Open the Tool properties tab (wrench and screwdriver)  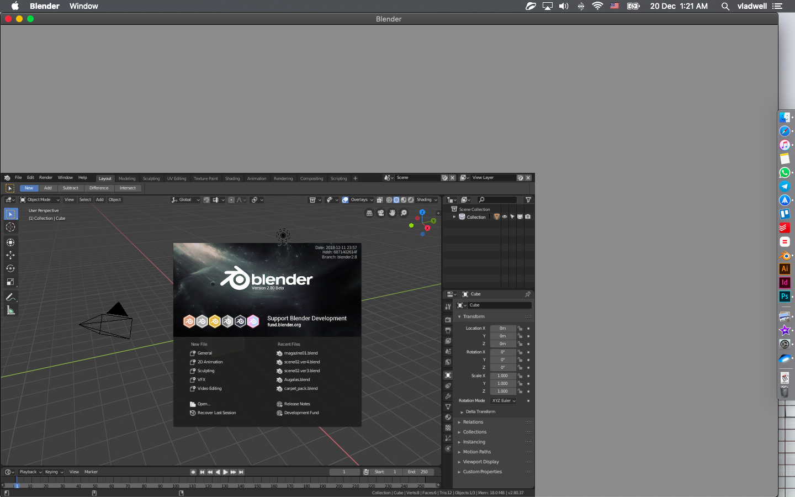click(448, 306)
